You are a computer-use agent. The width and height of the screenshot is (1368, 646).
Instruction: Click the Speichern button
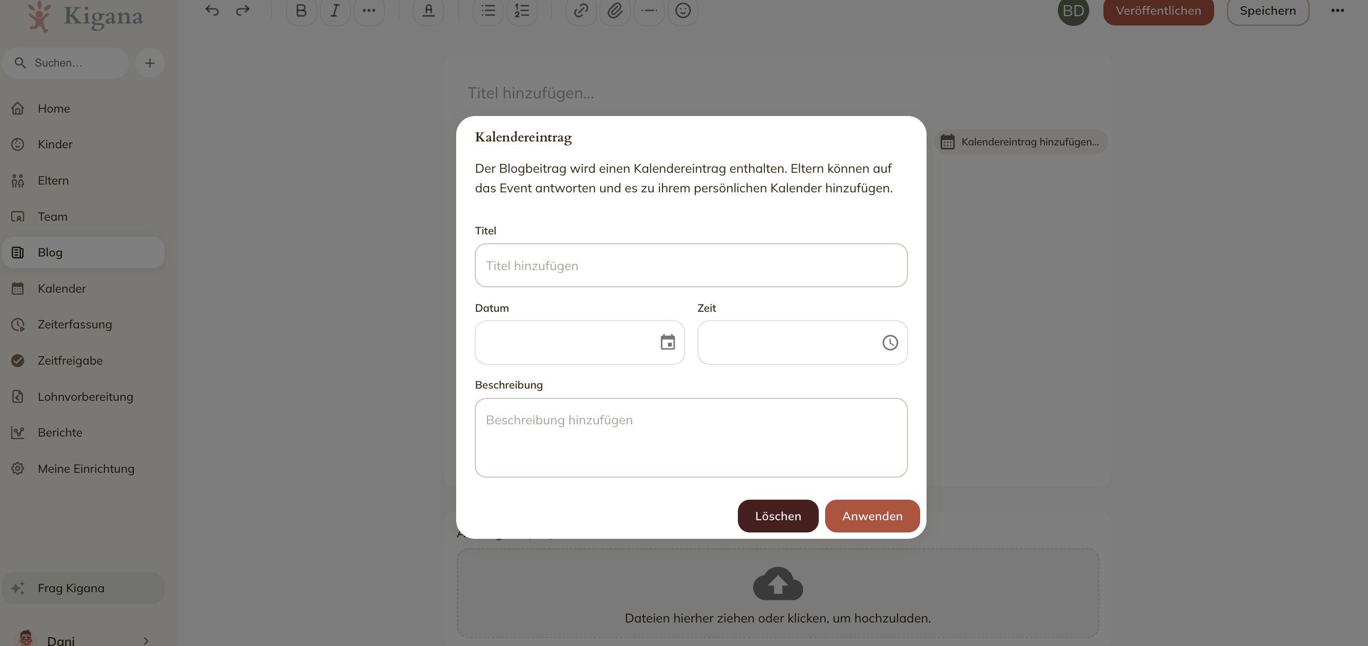[1268, 11]
